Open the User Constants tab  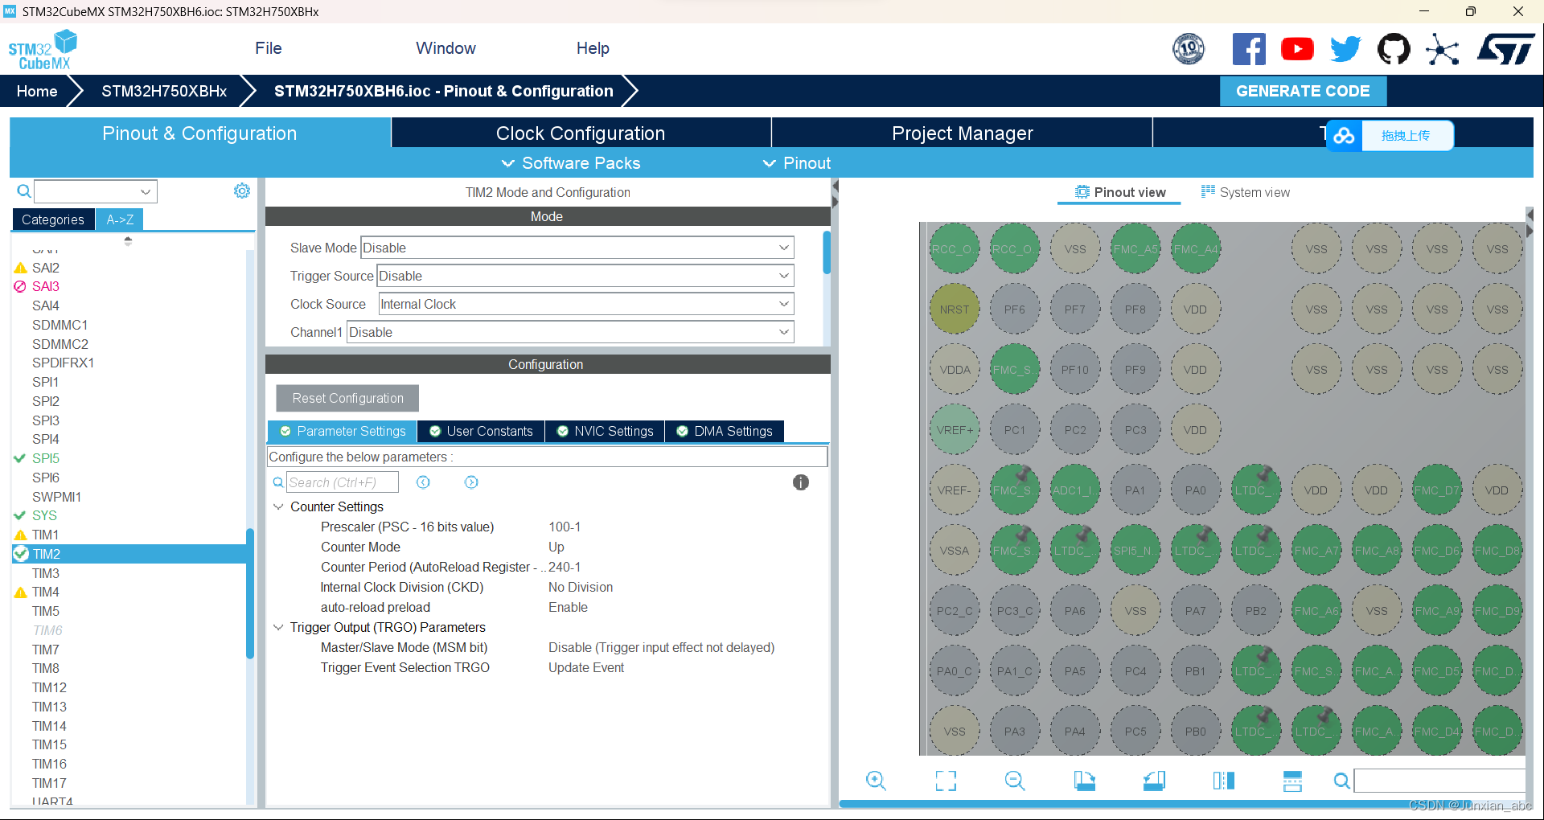click(481, 432)
